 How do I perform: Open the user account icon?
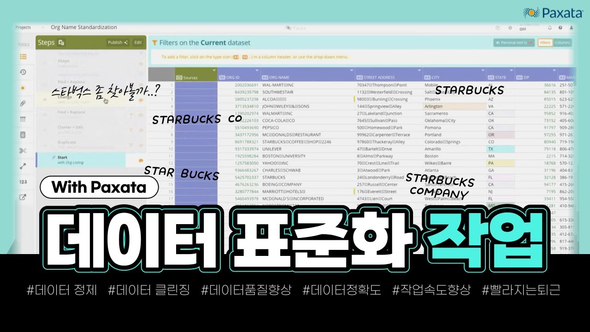click(x=572, y=28)
